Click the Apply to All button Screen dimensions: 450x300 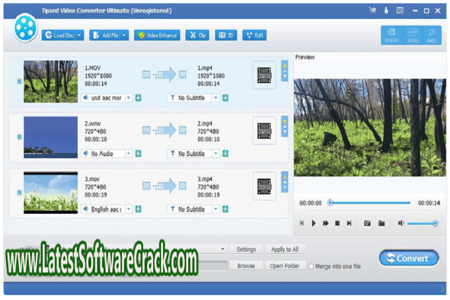(284, 249)
